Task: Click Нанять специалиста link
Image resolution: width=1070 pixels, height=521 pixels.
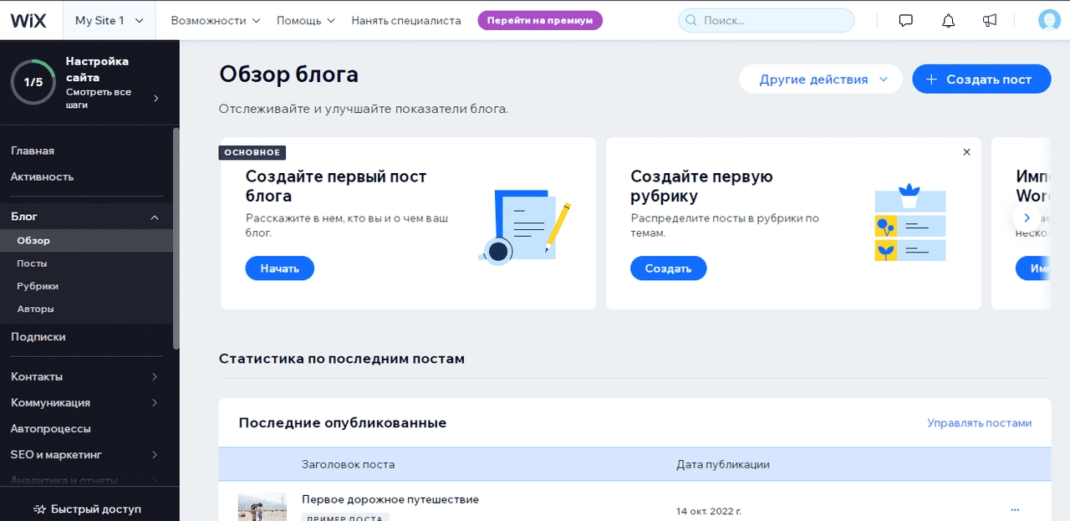Action: [406, 20]
